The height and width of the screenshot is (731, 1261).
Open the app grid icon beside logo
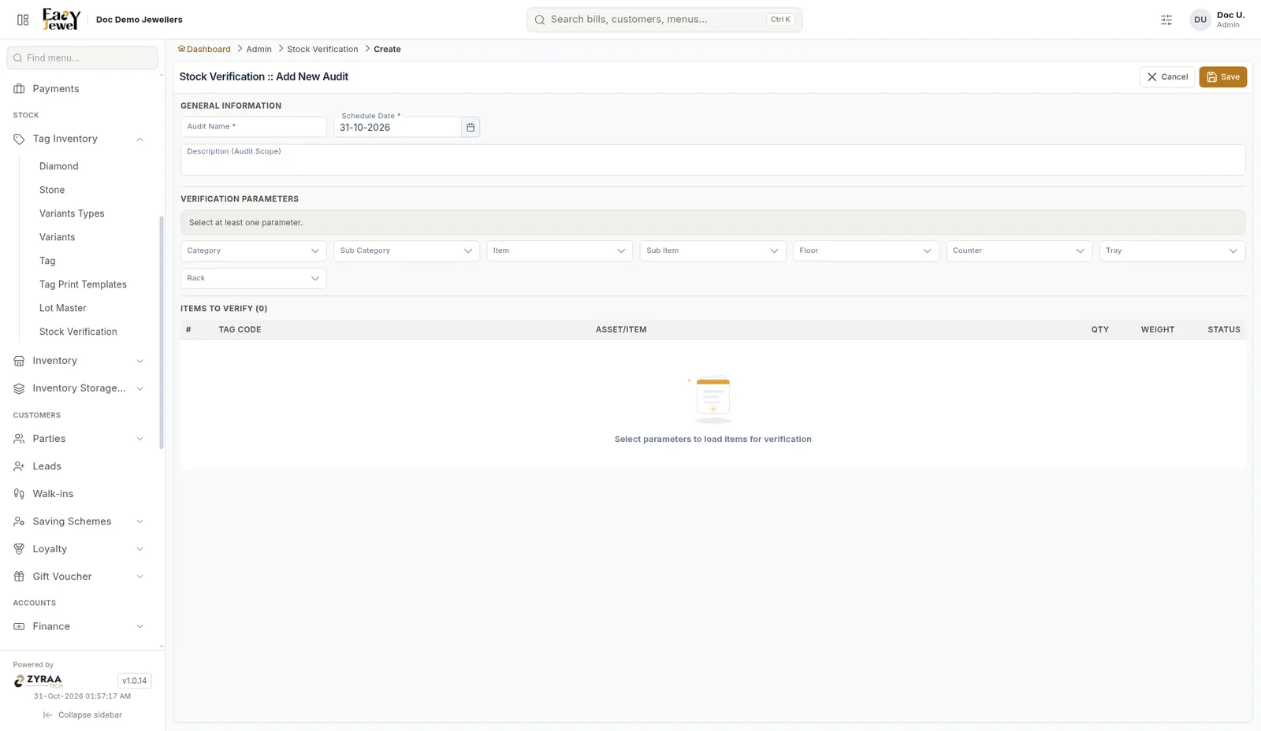(23, 20)
